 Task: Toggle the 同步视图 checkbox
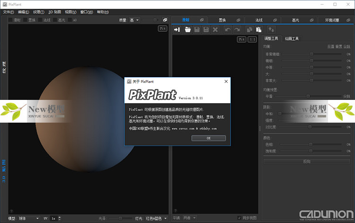[x=240, y=218]
